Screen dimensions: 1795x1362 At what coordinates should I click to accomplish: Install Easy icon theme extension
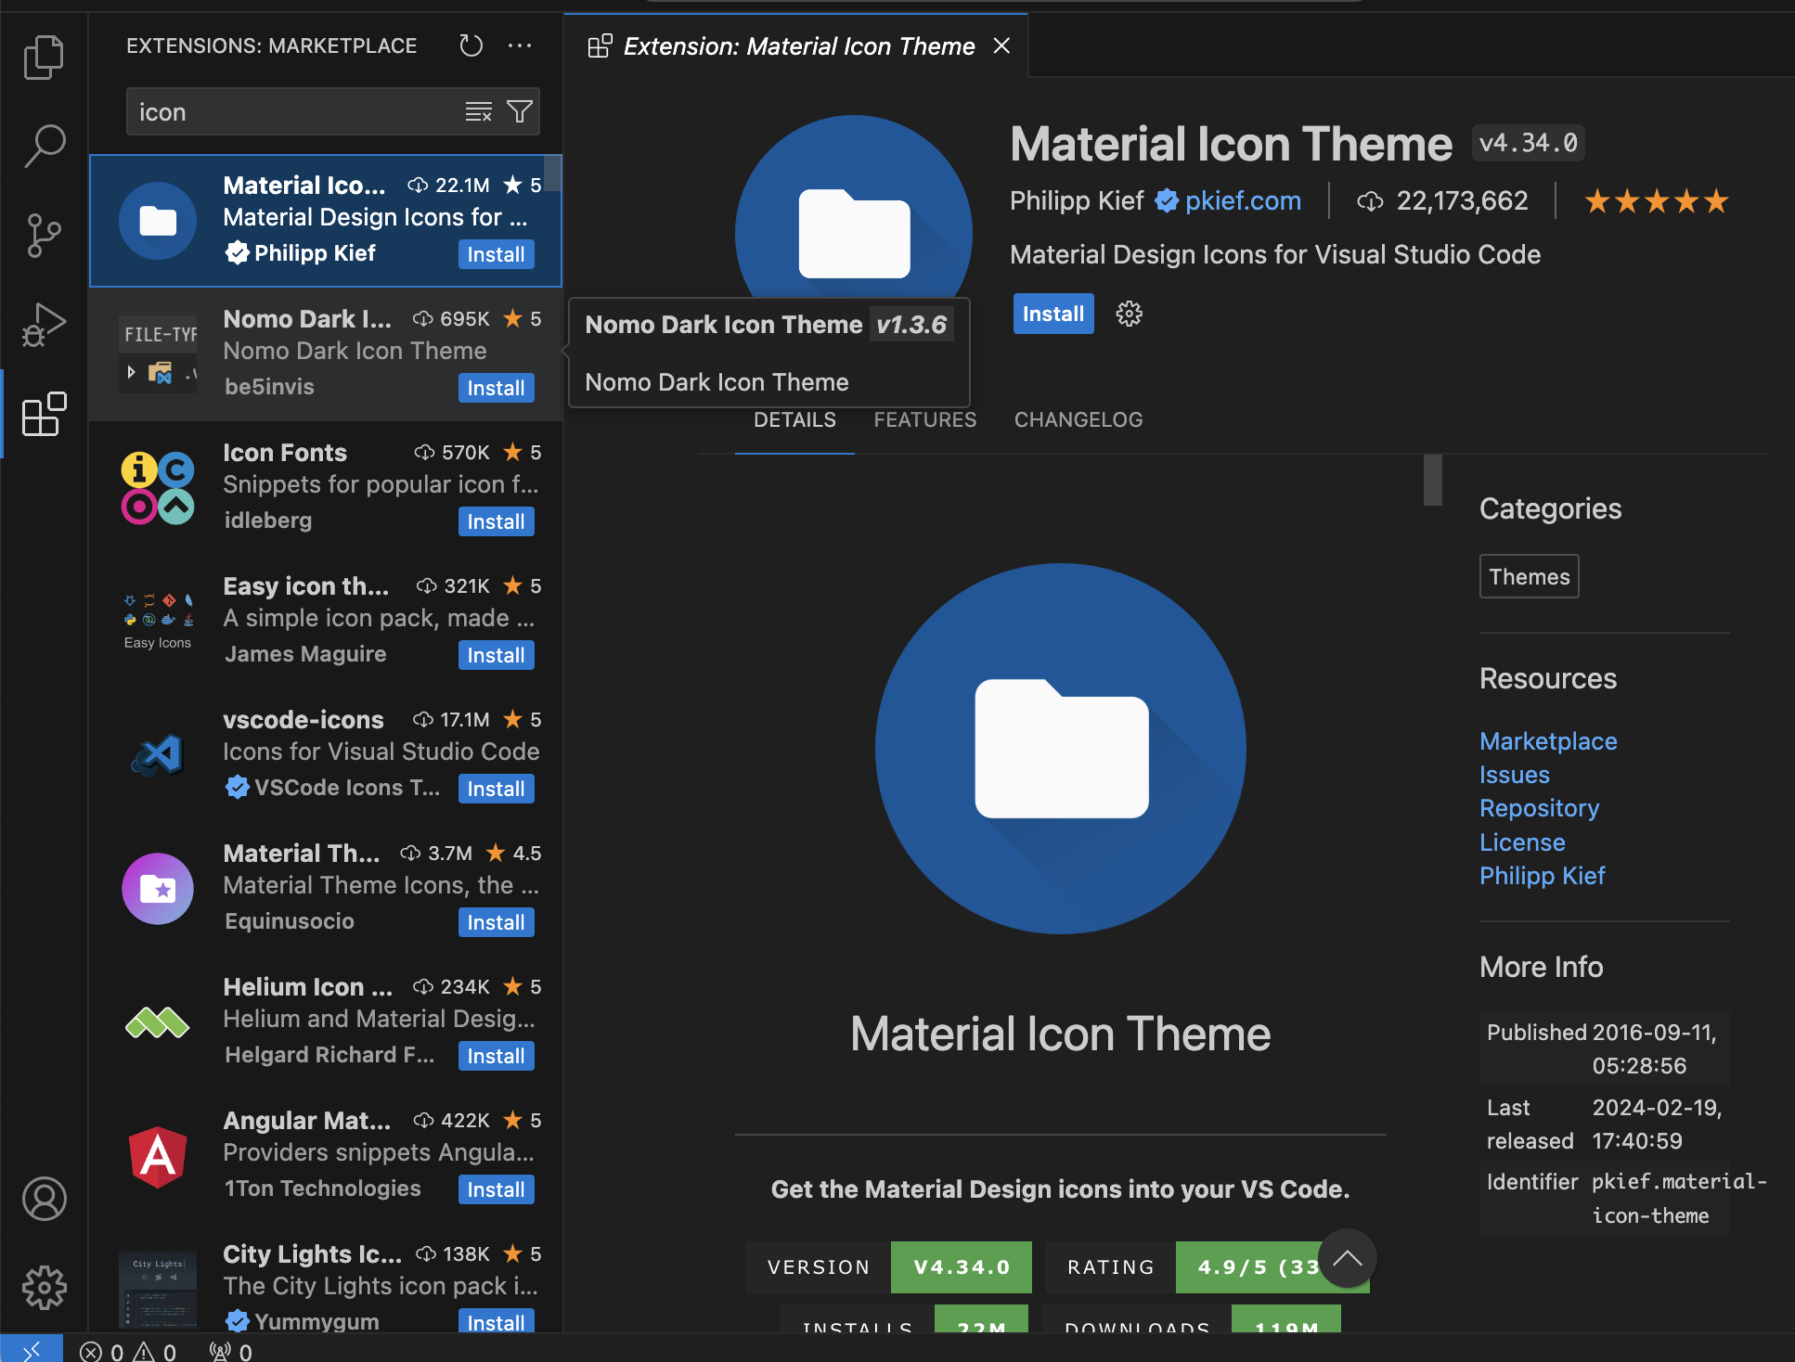pos(496,655)
